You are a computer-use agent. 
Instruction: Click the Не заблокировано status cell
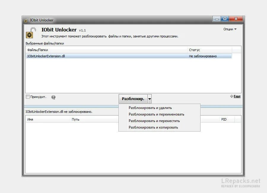[x=203, y=56]
